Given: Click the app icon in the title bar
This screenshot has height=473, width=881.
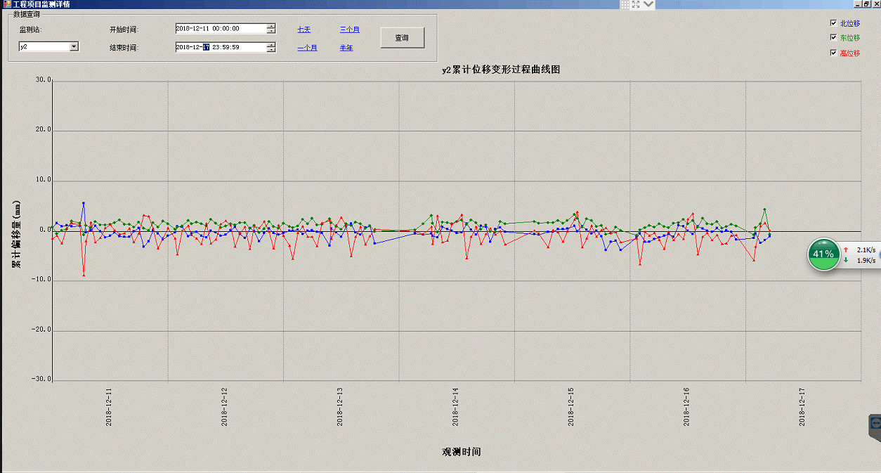Looking at the screenshot, I should pyautogui.click(x=5, y=4).
